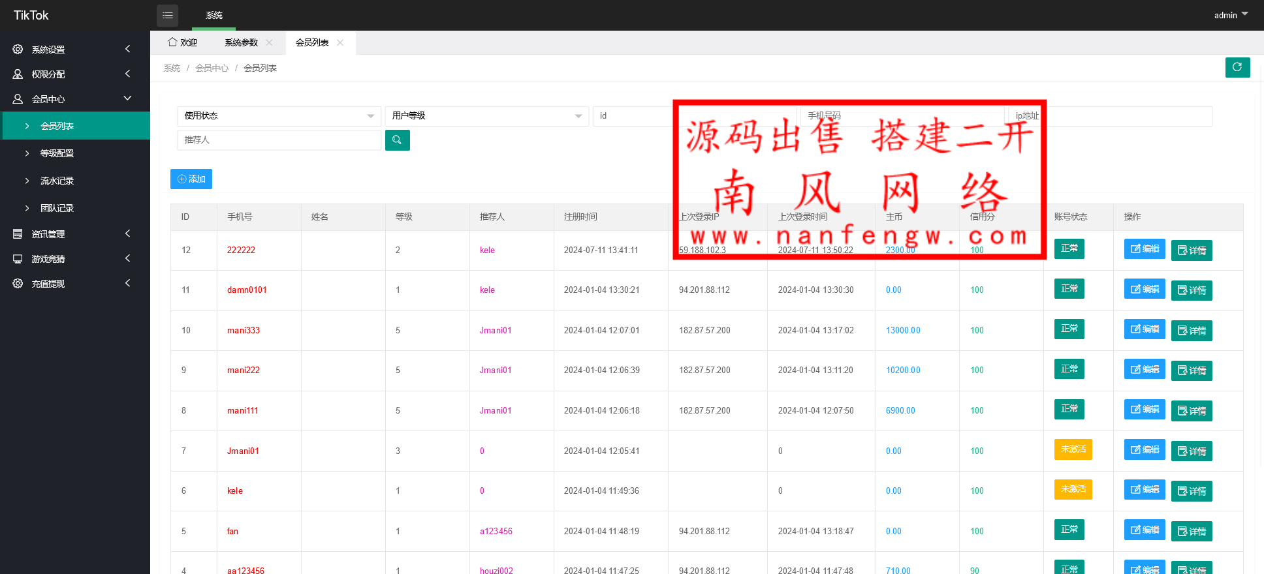
Task: Open the 使用状态 dropdown filter
Action: [279, 116]
